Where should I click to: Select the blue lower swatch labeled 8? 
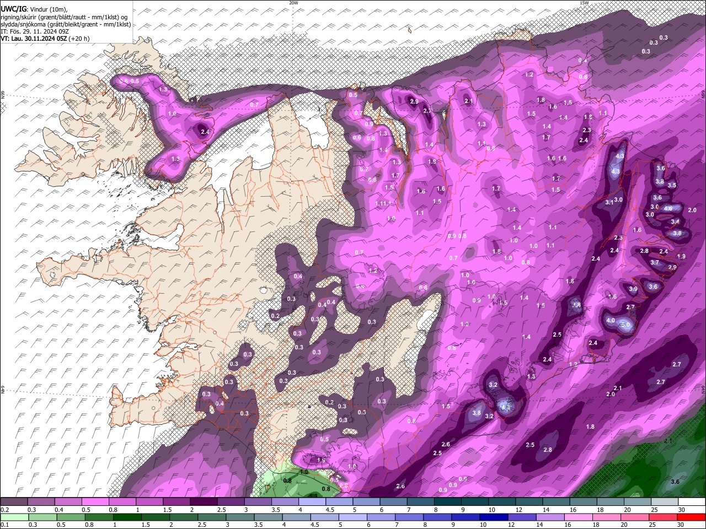pyautogui.click(x=437, y=517)
